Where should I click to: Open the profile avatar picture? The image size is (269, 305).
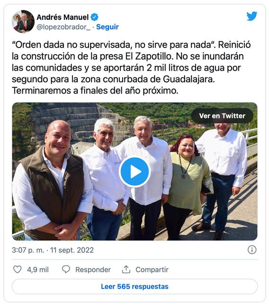point(23,21)
